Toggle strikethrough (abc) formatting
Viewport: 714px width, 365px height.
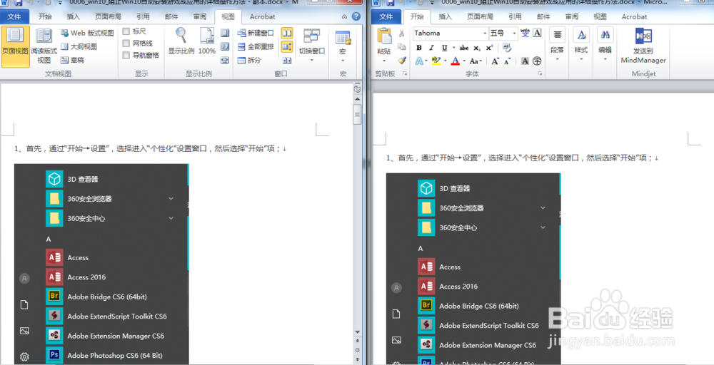[x=464, y=48]
